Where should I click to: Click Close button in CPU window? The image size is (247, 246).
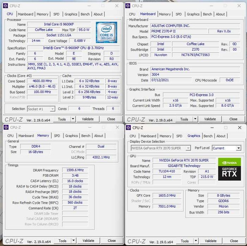(x=111, y=119)
